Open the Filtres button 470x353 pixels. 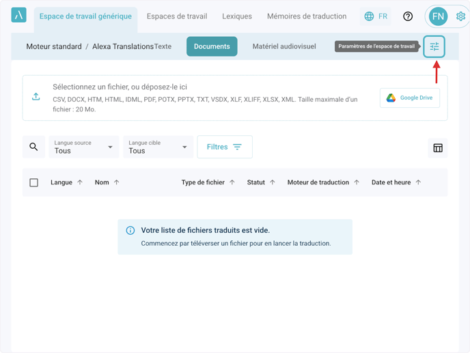point(225,147)
